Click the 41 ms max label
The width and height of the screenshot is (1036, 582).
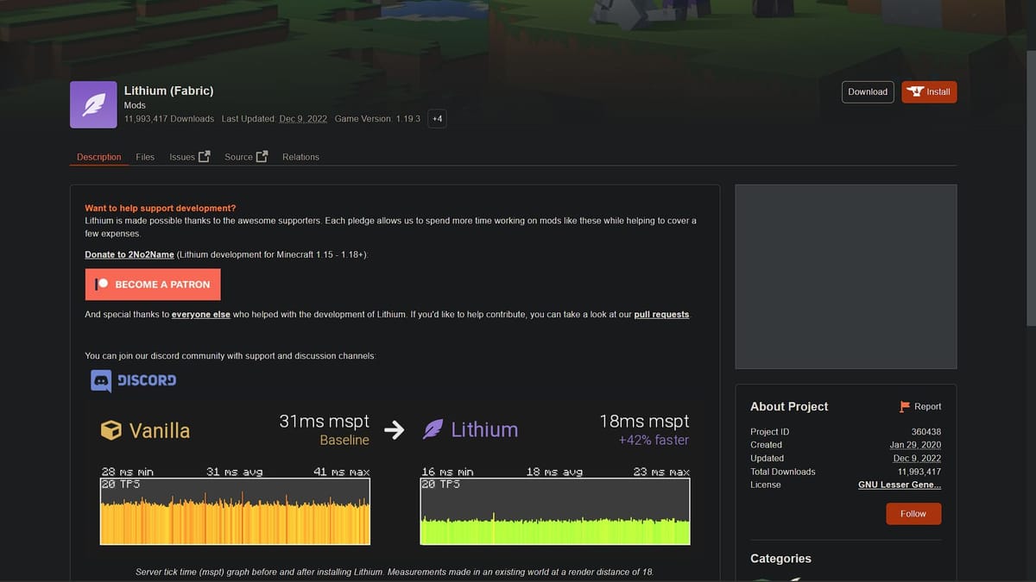tap(341, 472)
